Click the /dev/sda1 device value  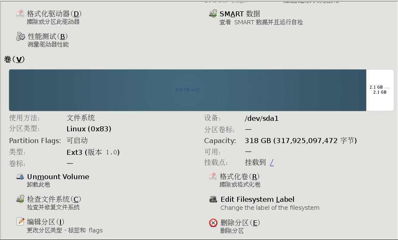pyautogui.click(x=262, y=118)
